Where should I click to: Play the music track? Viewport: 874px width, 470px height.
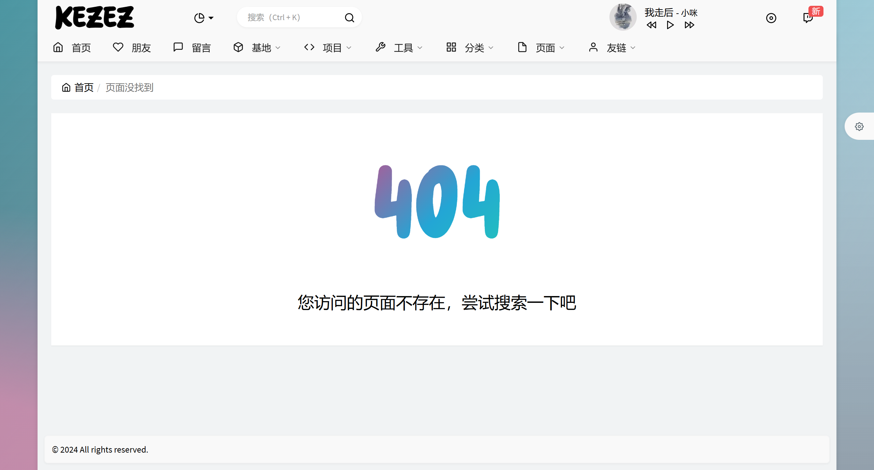pos(670,25)
